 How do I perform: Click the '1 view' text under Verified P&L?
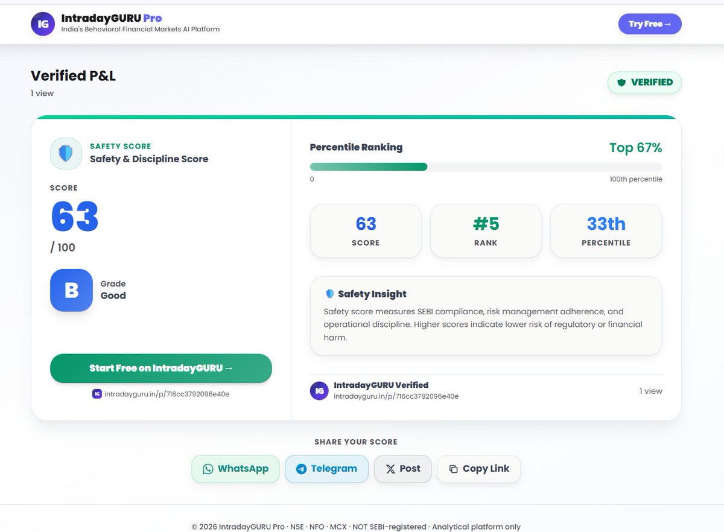pyautogui.click(x=42, y=93)
